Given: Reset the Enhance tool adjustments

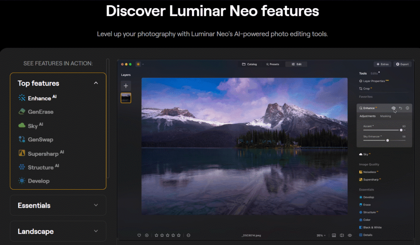Looking at the screenshot, I should point(400,108).
